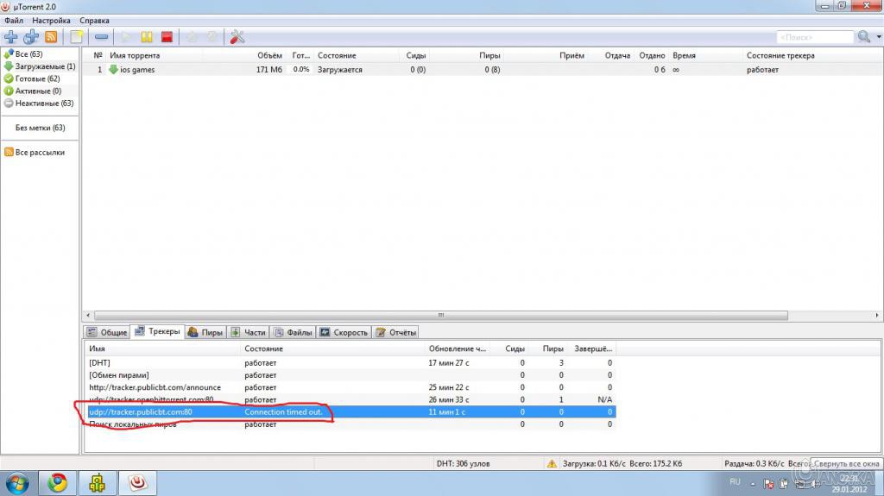This screenshot has width=884, height=496.
Task: Click the Add Torrent plus icon
Action: click(11, 37)
